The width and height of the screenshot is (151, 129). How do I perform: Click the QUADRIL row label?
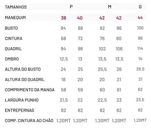pos(13,49)
